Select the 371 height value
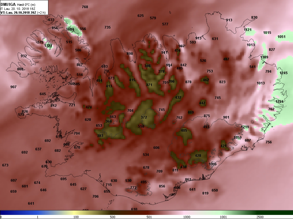This screenshot has width=293, height=219. [149, 85]
